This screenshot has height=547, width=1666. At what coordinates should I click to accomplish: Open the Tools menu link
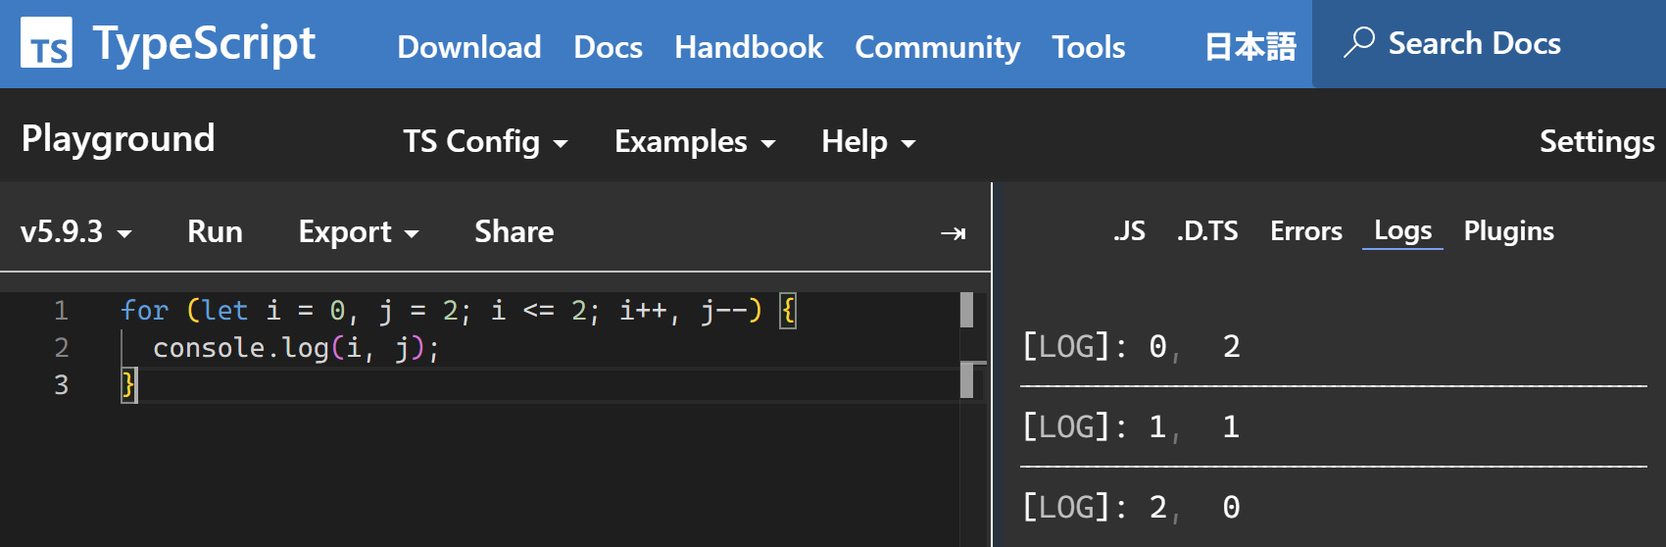1088,47
